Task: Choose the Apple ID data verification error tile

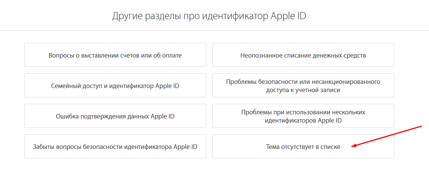Action: click(115, 116)
